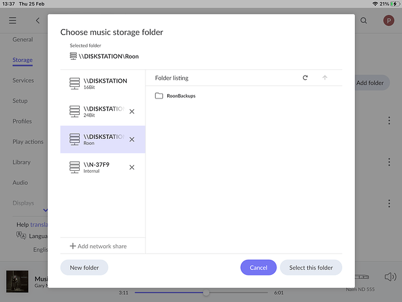Expand the sidebar down chevron
Viewport: 402px width, 302px height.
click(45, 210)
